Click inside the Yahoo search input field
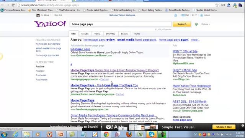This screenshot has width=245, height=138. [121, 24]
